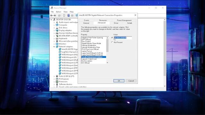205x115 pixels.
Task: Collapse the DESKTOP root node
Action: coord(51,19)
